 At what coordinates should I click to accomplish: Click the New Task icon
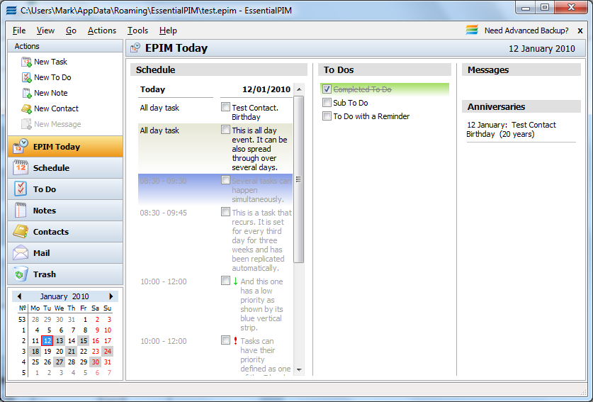tap(26, 62)
